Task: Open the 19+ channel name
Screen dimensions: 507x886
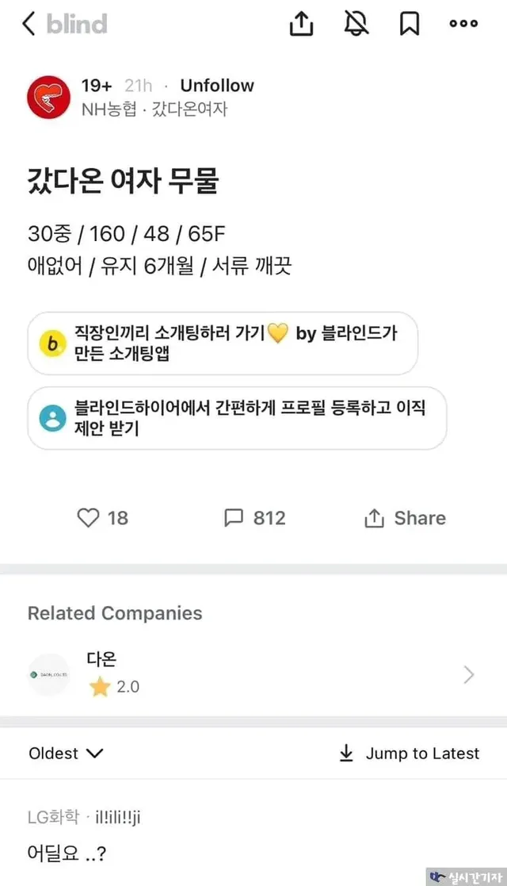Action: click(x=97, y=86)
